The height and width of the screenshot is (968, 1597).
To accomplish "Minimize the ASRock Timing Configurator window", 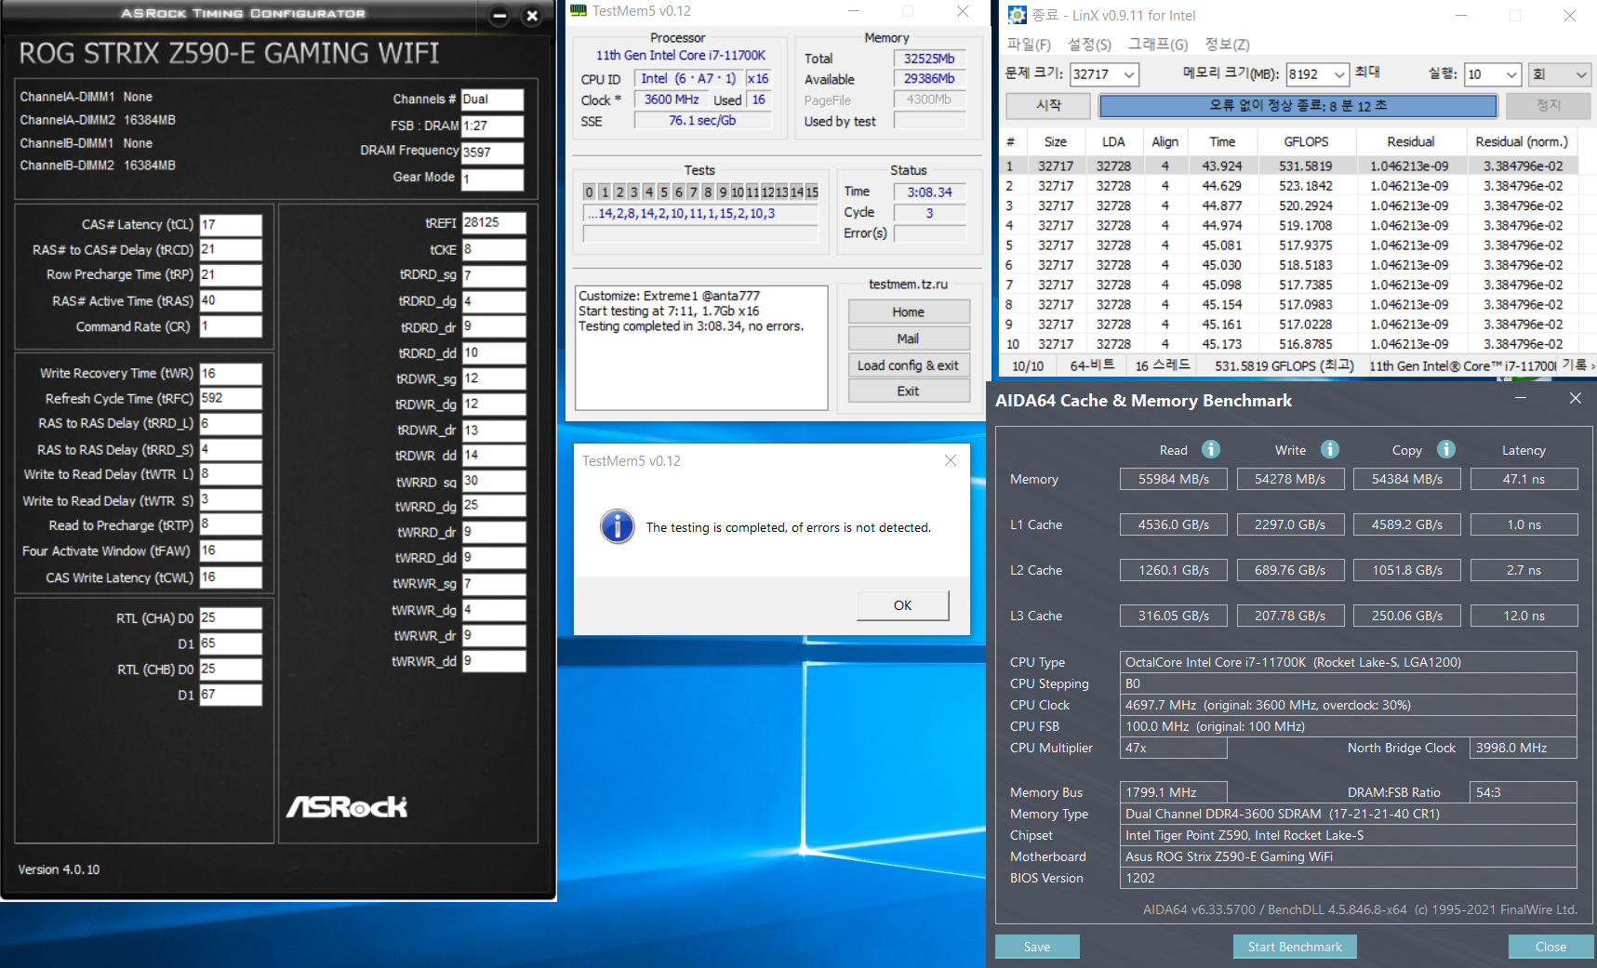I will (499, 15).
